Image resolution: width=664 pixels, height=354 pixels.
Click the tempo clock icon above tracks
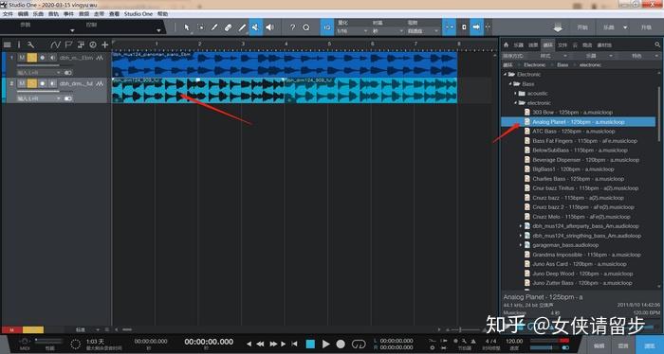point(93,44)
